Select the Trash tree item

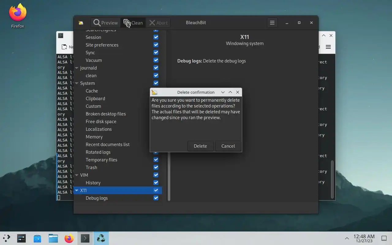tap(91, 167)
